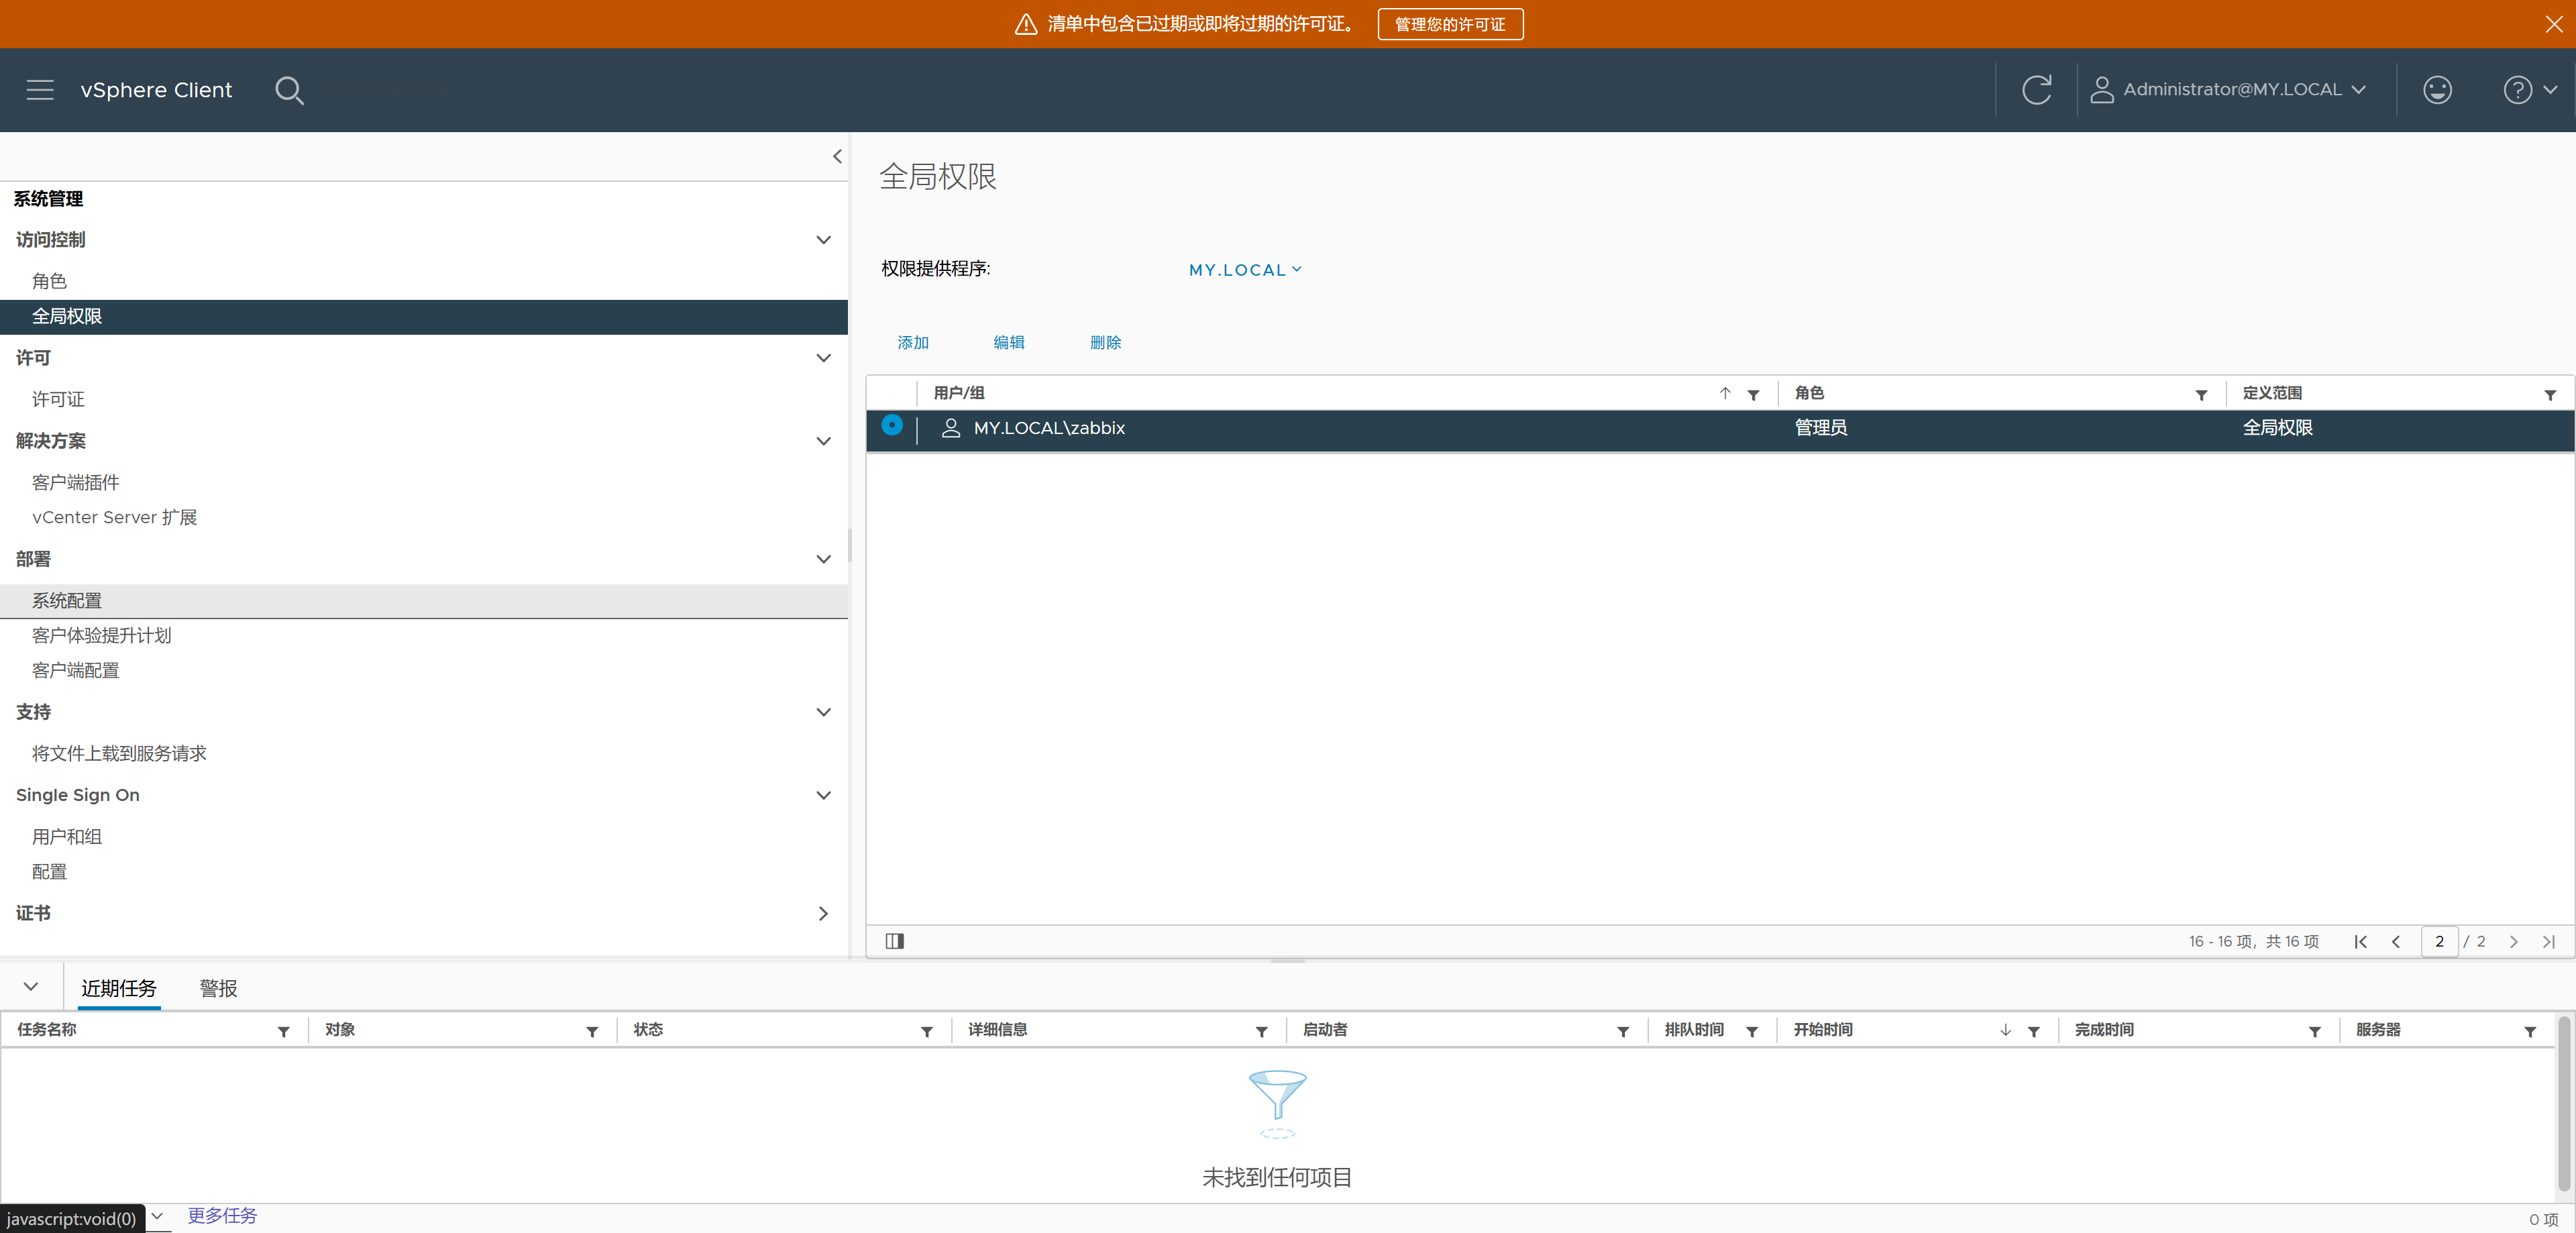2576x1233 pixels.
Task: Click the 管理您的许可证 button
Action: pos(1450,24)
